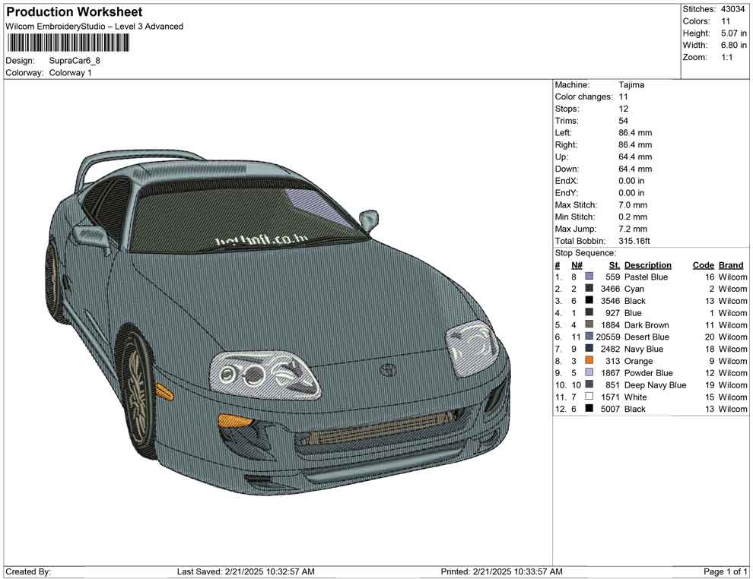Click the Wilcom EmbroideryStudio label
The width and height of the screenshot is (753, 579).
click(x=94, y=26)
